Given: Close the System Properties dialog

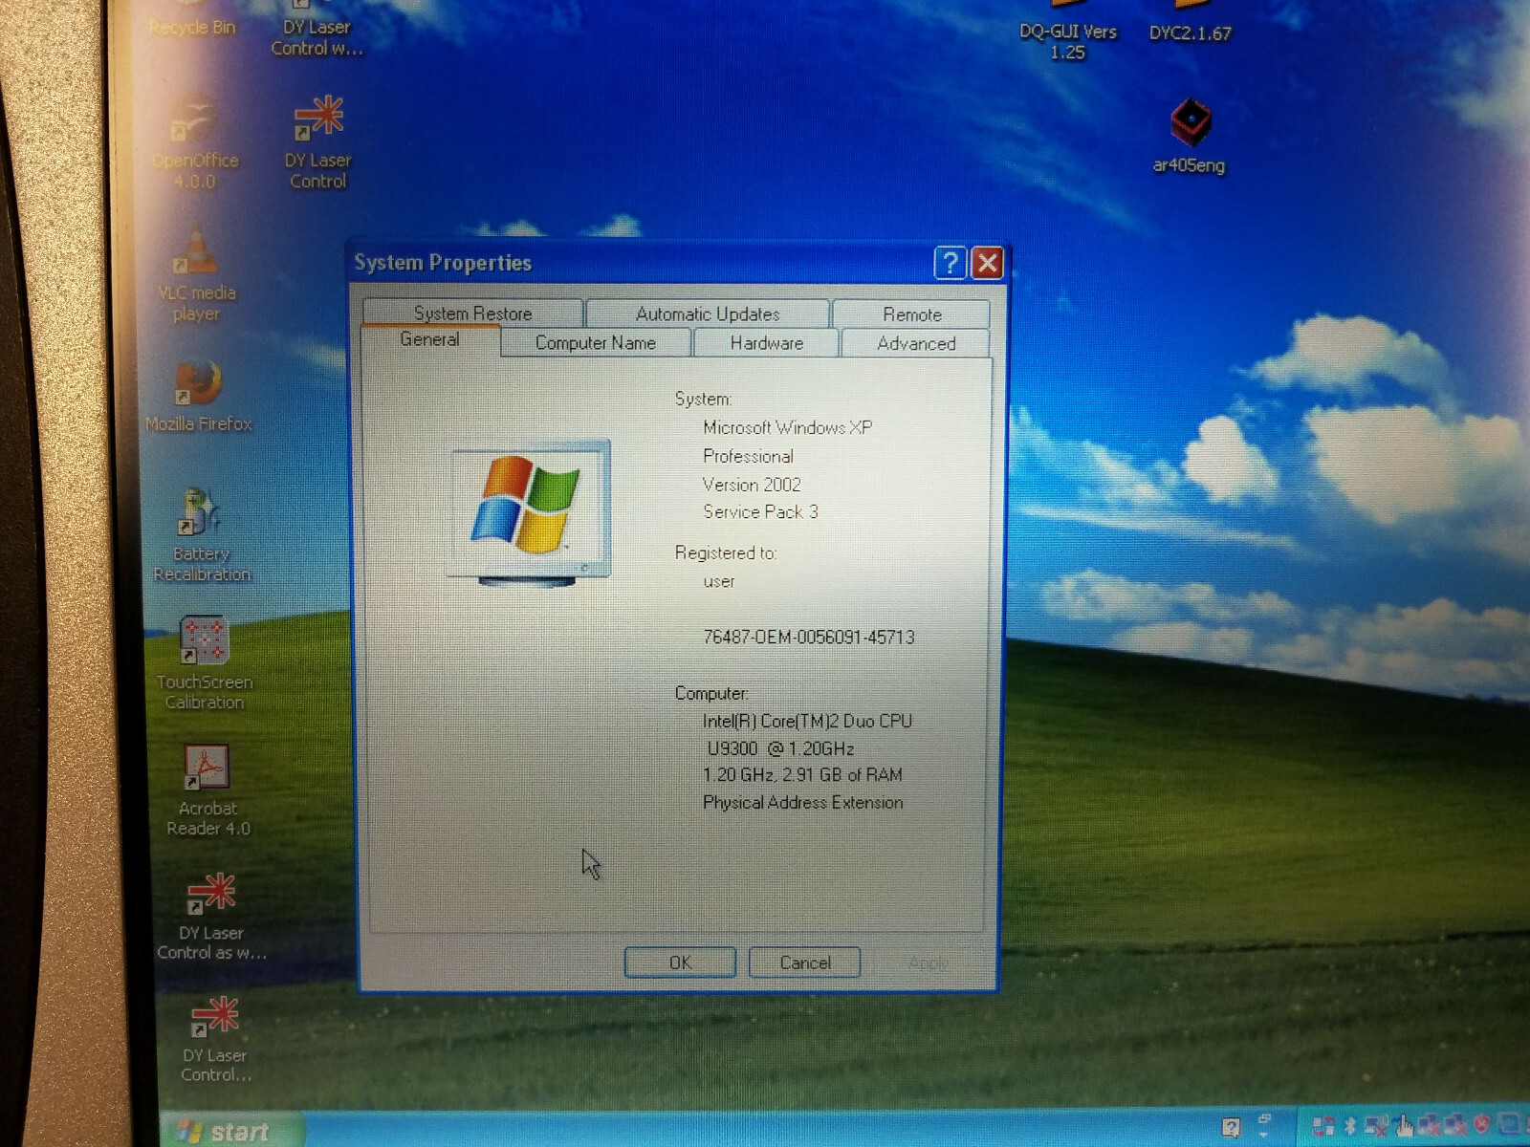Looking at the screenshot, I should [x=988, y=263].
